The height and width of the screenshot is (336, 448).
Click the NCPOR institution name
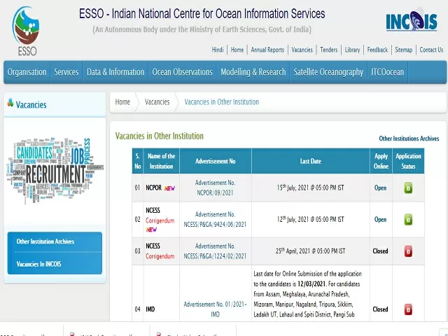point(154,188)
